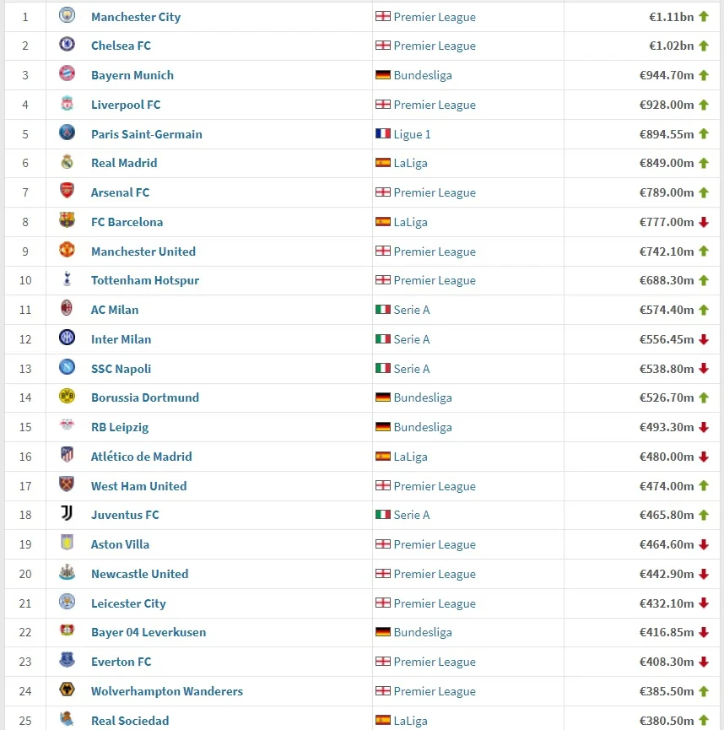Open Atlético de Madrid's LaLiga link
This screenshot has width=724, height=730.
(x=410, y=457)
